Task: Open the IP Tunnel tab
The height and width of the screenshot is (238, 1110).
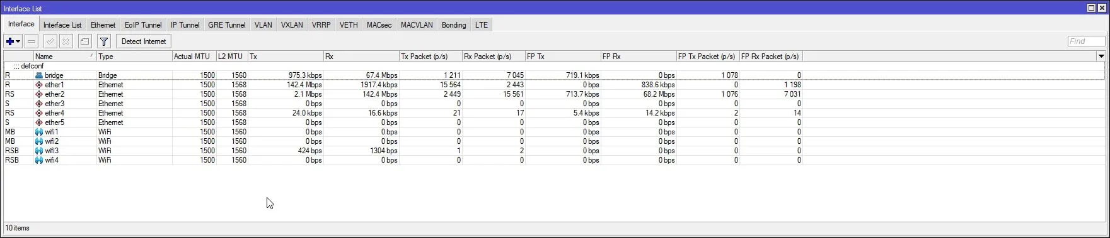Action: (x=185, y=25)
